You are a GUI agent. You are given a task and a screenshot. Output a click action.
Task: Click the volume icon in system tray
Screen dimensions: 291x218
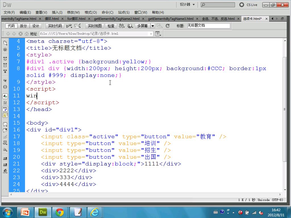click(x=261, y=213)
